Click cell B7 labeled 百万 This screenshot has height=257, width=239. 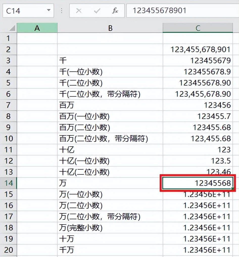110,105
